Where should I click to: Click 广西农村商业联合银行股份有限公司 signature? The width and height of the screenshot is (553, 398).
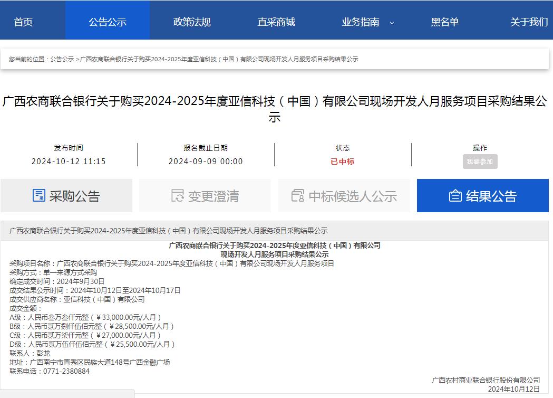tap(486, 380)
